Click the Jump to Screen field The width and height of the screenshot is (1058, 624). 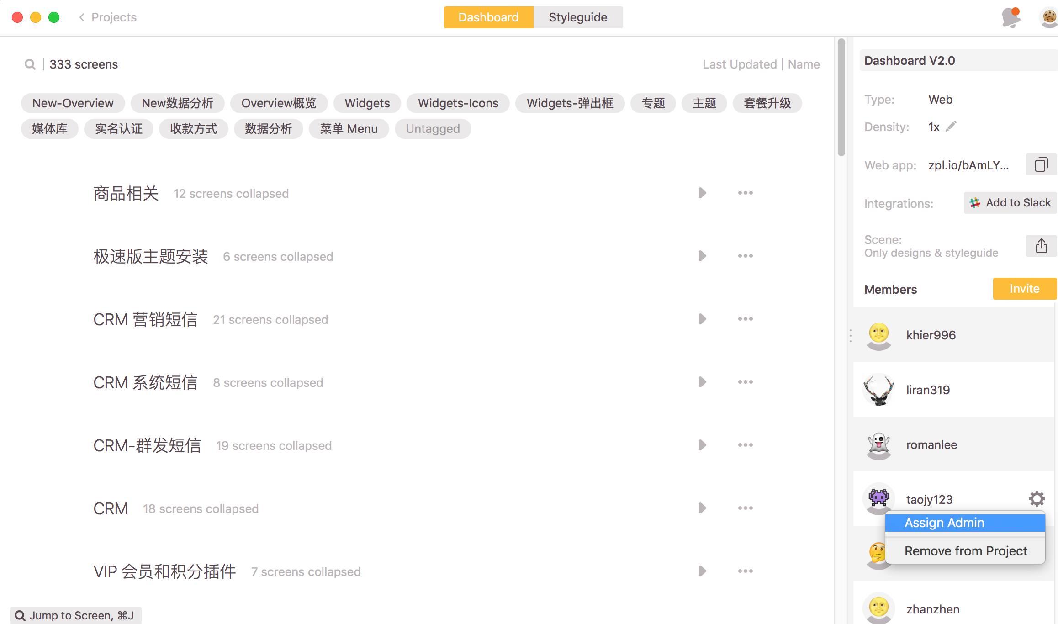[x=75, y=615]
